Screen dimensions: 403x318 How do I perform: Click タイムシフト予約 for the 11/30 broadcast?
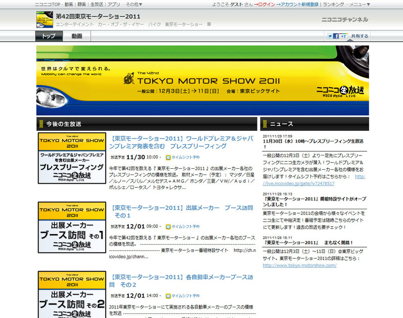click(x=185, y=157)
